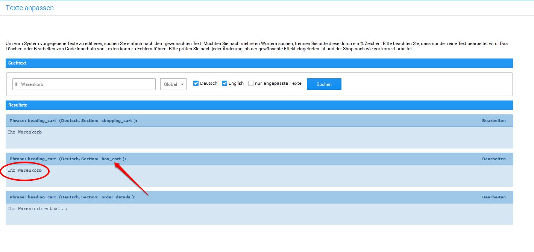Click the Suchtext section header bar

pos(259,63)
